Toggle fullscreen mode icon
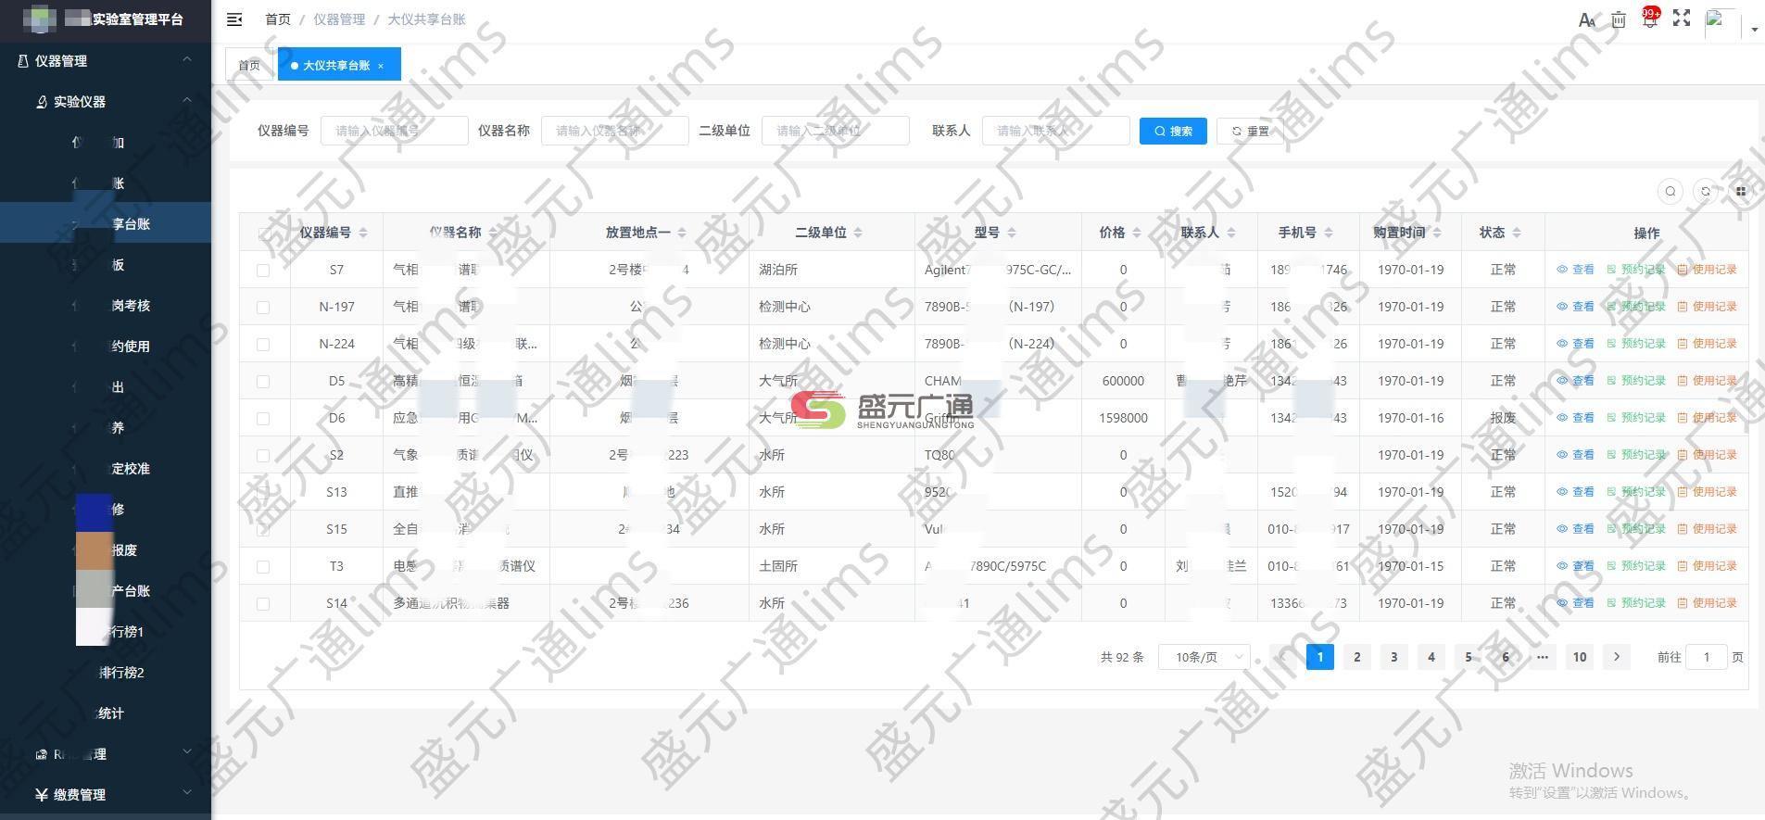This screenshot has width=1765, height=820. [x=1682, y=19]
